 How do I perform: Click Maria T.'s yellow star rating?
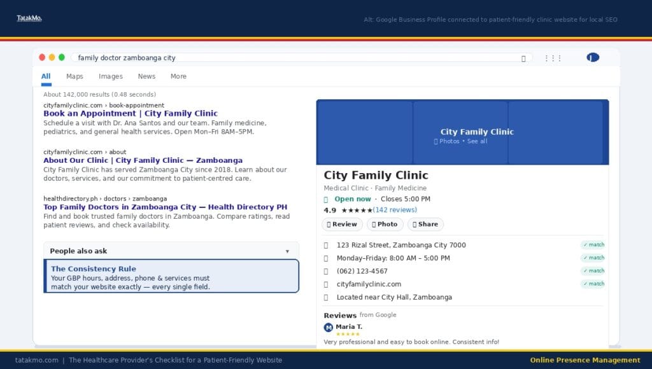pyautogui.click(x=348, y=334)
